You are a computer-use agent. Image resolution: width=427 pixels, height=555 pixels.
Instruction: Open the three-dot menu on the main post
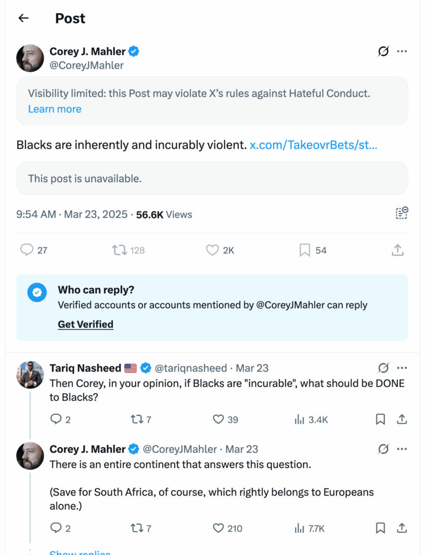click(x=402, y=51)
